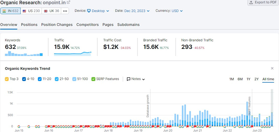Open the Currency USD dropdown
Image resolution: width=279 pixels, height=132 pixels.
[x=177, y=11]
